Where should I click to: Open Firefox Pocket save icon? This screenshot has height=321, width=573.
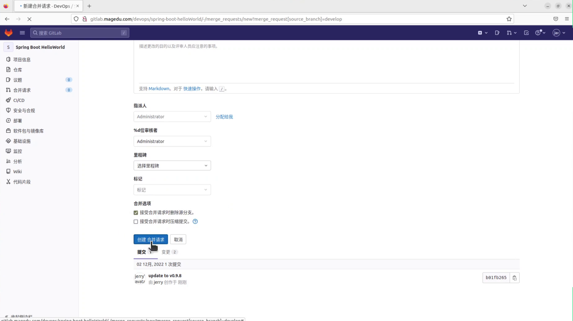coord(556,19)
